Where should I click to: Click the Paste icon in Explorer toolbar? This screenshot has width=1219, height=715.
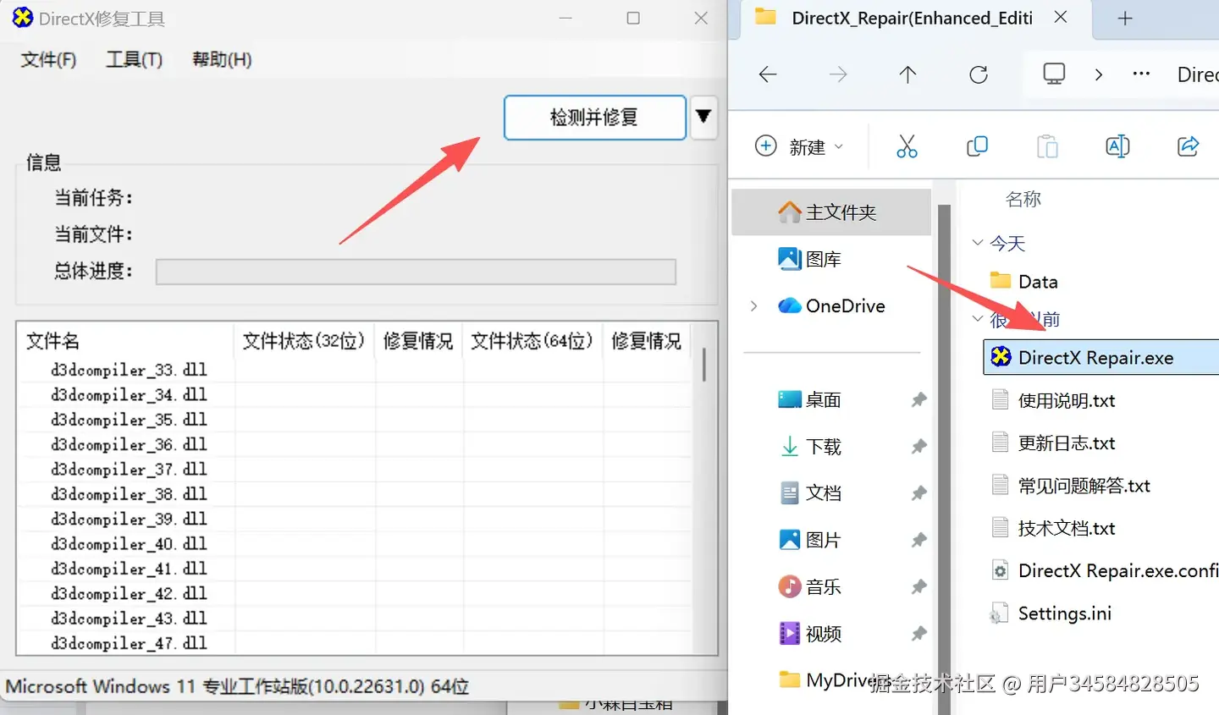pos(1047,146)
